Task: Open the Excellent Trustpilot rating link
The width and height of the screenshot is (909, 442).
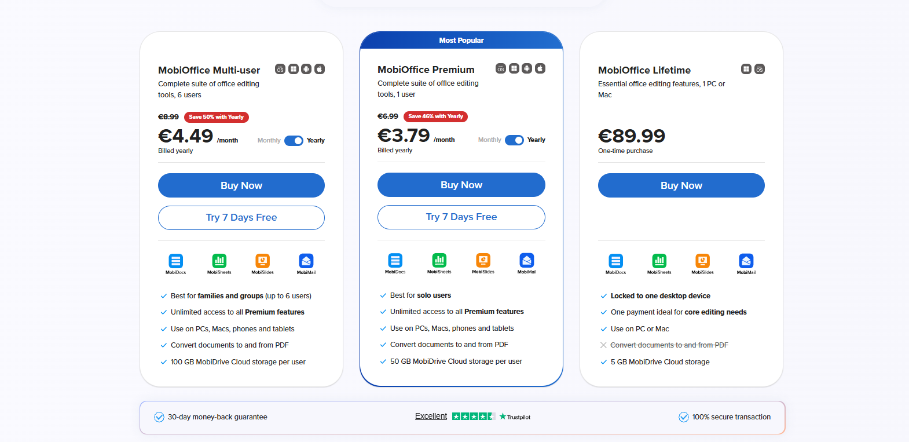Action: point(431,417)
